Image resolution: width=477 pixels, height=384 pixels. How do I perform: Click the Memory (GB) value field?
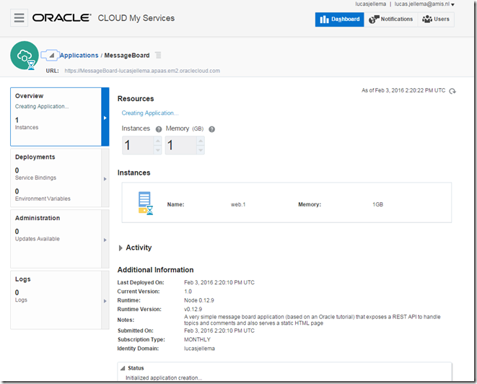click(x=179, y=146)
